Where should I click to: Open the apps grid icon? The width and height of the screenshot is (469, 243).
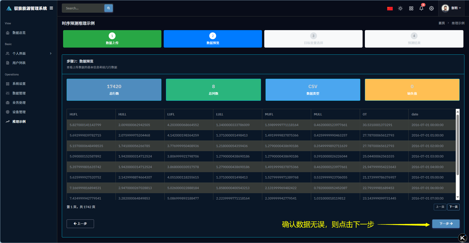coord(411,8)
